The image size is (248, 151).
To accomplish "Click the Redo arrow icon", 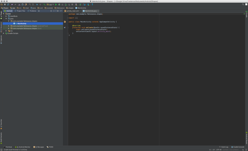I will point(15,5).
